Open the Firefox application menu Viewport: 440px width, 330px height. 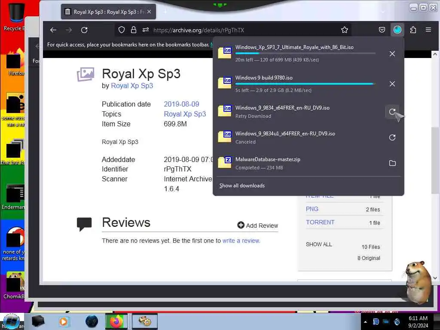click(x=428, y=30)
